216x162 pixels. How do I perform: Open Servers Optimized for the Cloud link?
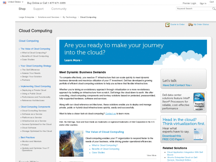click(37, 124)
